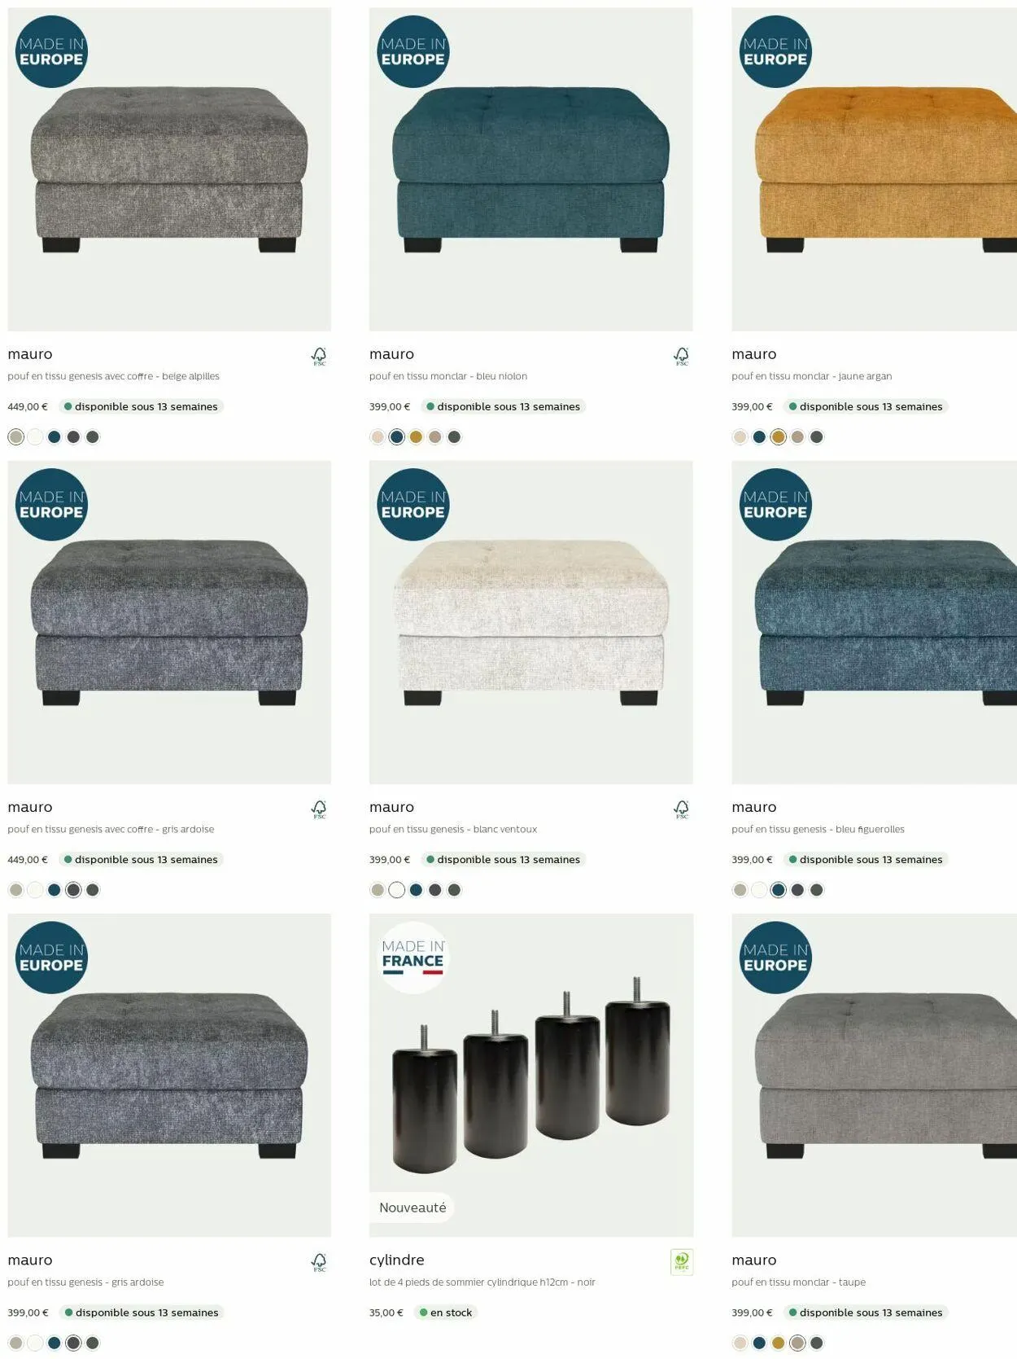The width and height of the screenshot is (1017, 1359).
Task: Click the 'en stock' availability badge
Action: (445, 1313)
